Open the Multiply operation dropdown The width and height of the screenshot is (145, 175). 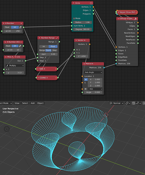15,65
